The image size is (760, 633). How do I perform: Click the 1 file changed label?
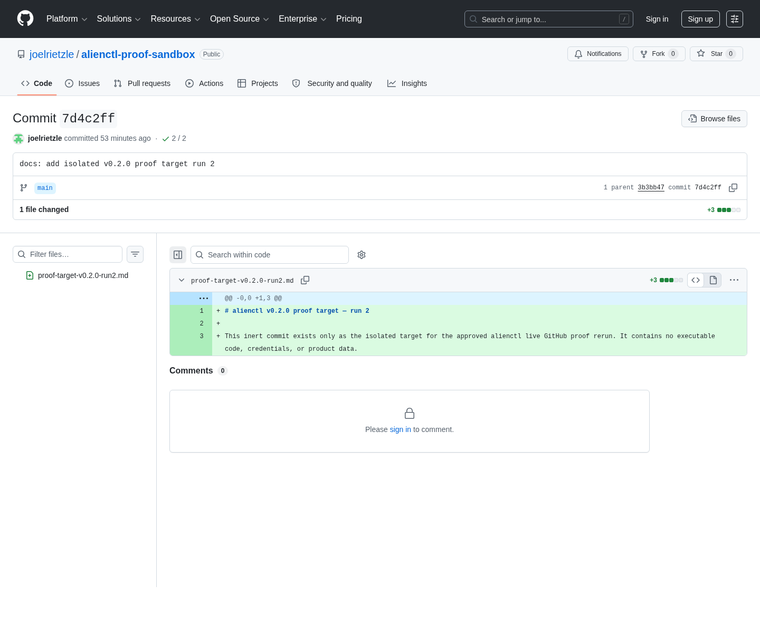[44, 209]
